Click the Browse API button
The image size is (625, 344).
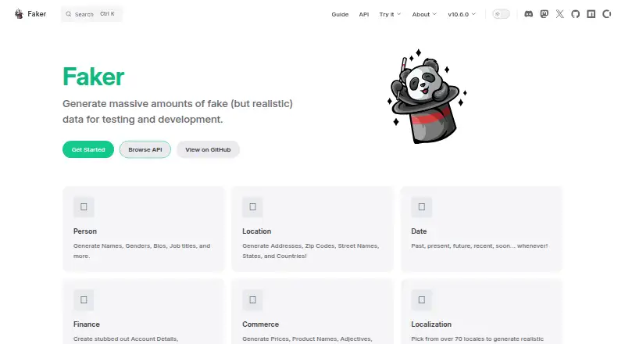pyautogui.click(x=145, y=149)
